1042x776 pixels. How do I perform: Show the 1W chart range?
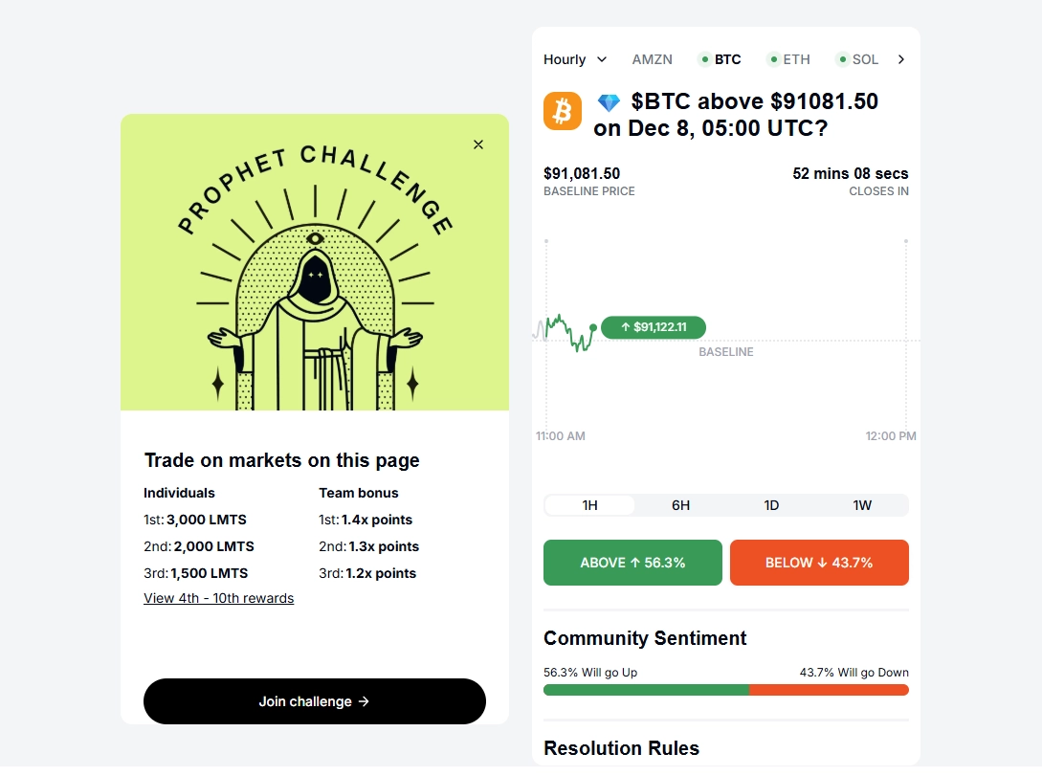[x=862, y=505]
